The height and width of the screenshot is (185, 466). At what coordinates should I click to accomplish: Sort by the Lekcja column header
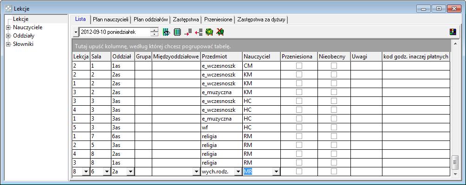coord(81,57)
